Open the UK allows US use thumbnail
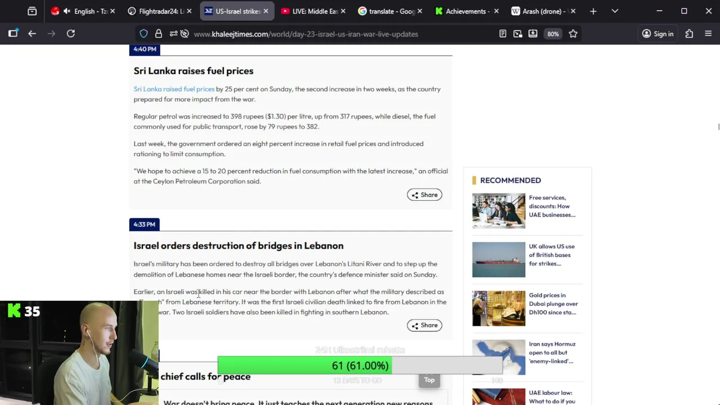This screenshot has width=720, height=405. (x=499, y=260)
